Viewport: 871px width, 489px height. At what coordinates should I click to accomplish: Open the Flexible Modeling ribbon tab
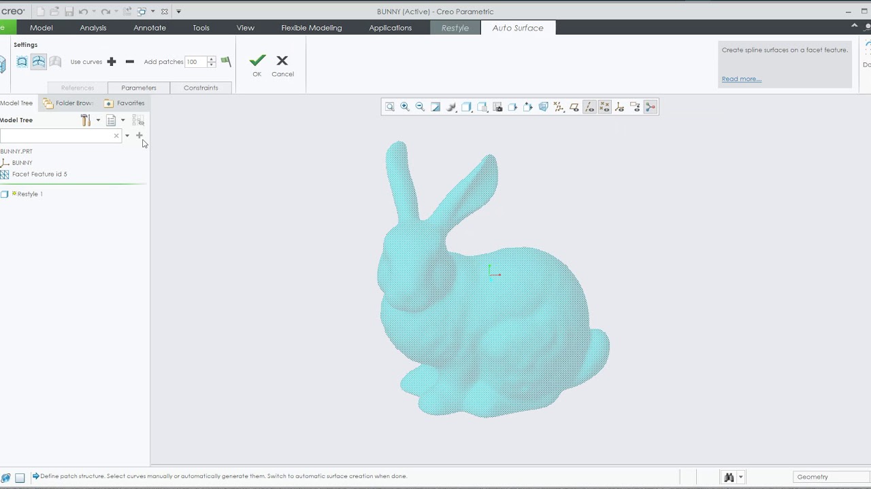(312, 28)
